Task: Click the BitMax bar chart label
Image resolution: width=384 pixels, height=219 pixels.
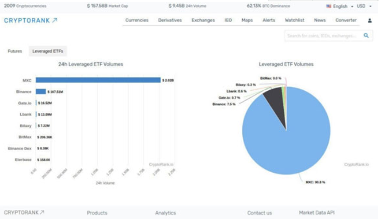Action: (x=25, y=137)
